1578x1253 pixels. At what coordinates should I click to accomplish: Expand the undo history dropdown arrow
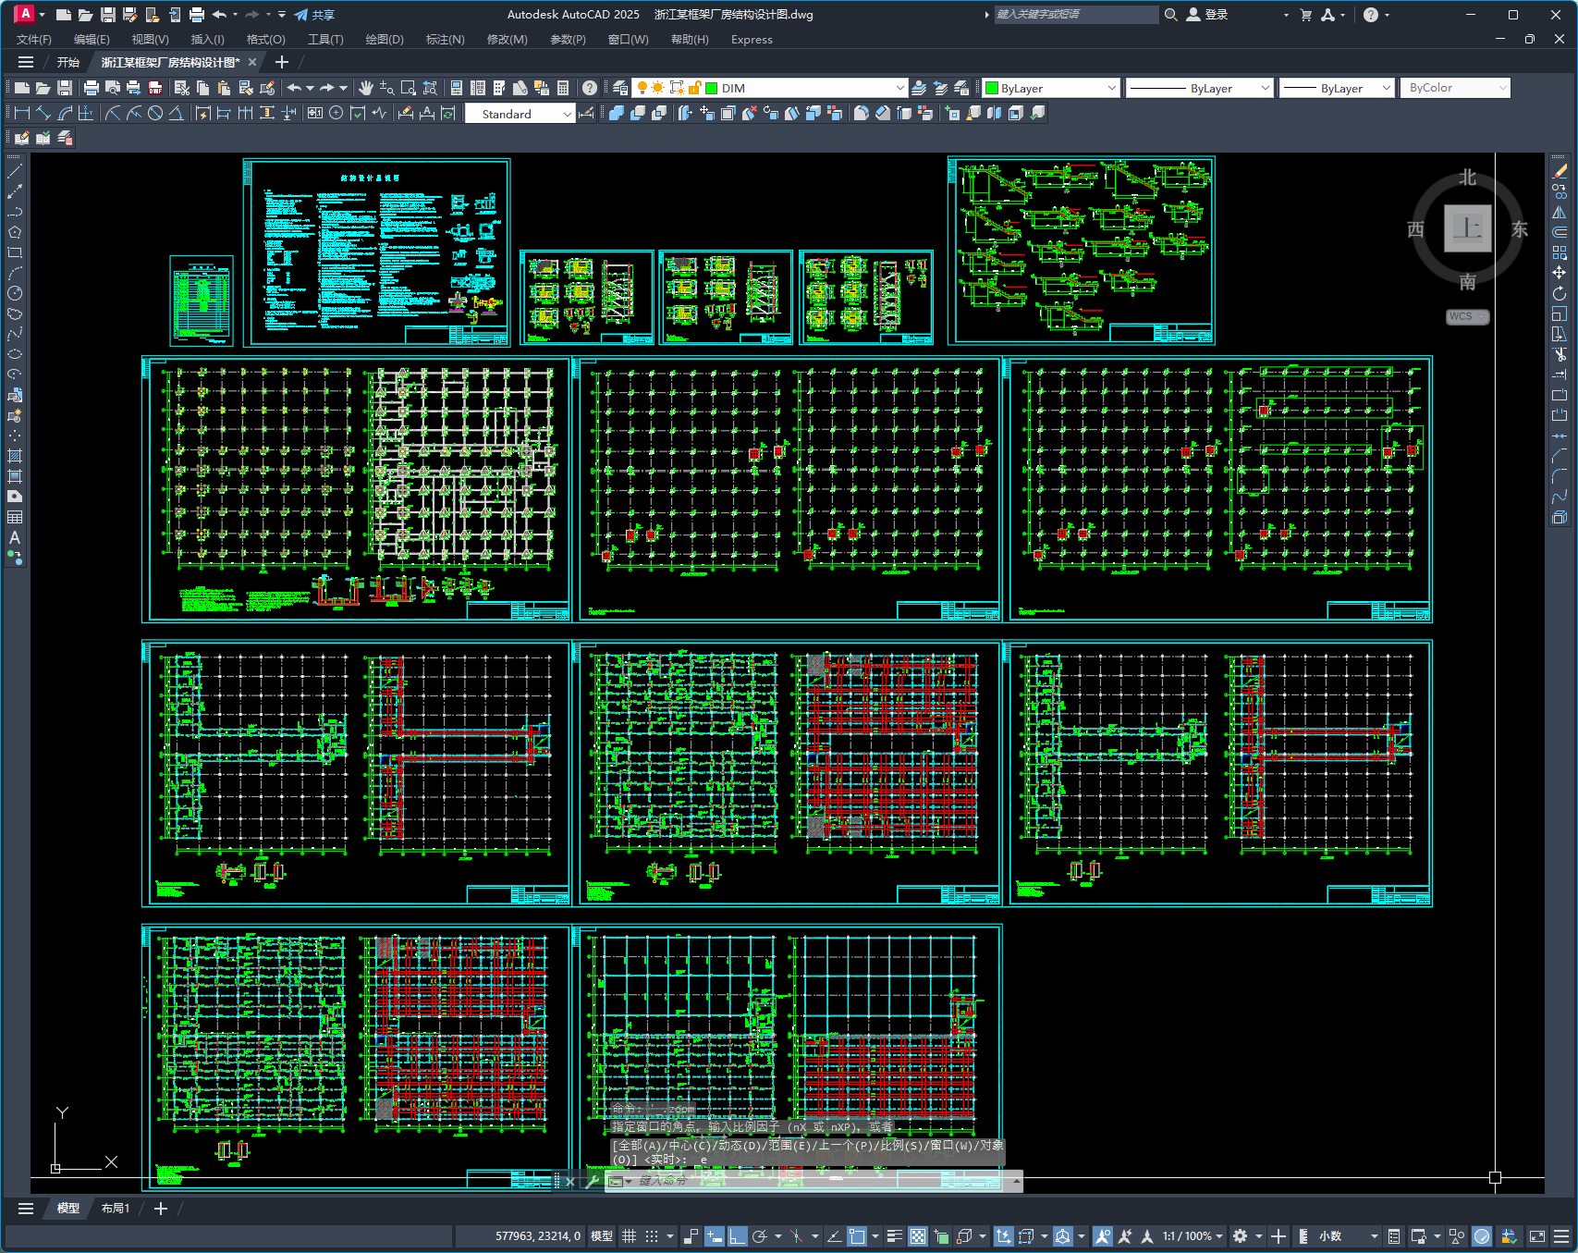click(x=310, y=88)
